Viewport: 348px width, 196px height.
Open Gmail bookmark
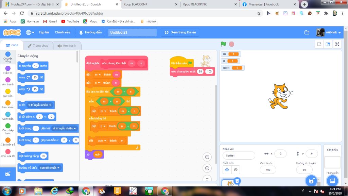pos(50,21)
